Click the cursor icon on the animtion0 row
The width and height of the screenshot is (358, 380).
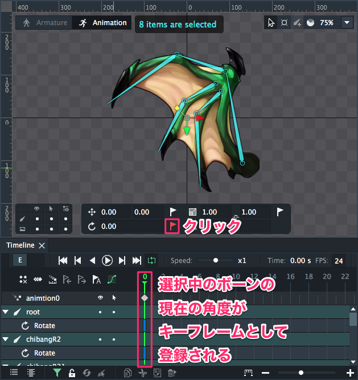click(114, 298)
